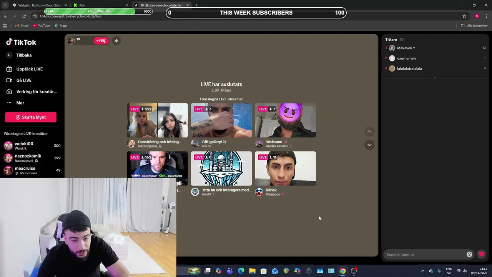Viewport: 492px width, 277px height.
Task: Go to previous live with up chevron
Action: click(x=369, y=132)
